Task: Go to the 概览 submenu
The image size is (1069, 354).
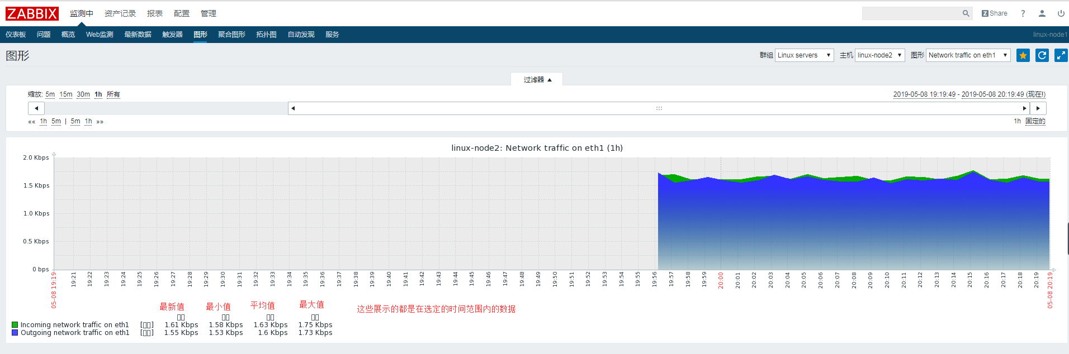Action: 68,35
